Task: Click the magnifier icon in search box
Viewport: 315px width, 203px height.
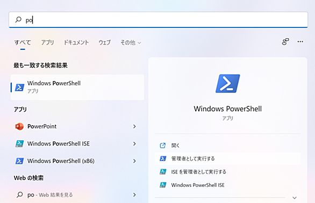Action: [18, 19]
